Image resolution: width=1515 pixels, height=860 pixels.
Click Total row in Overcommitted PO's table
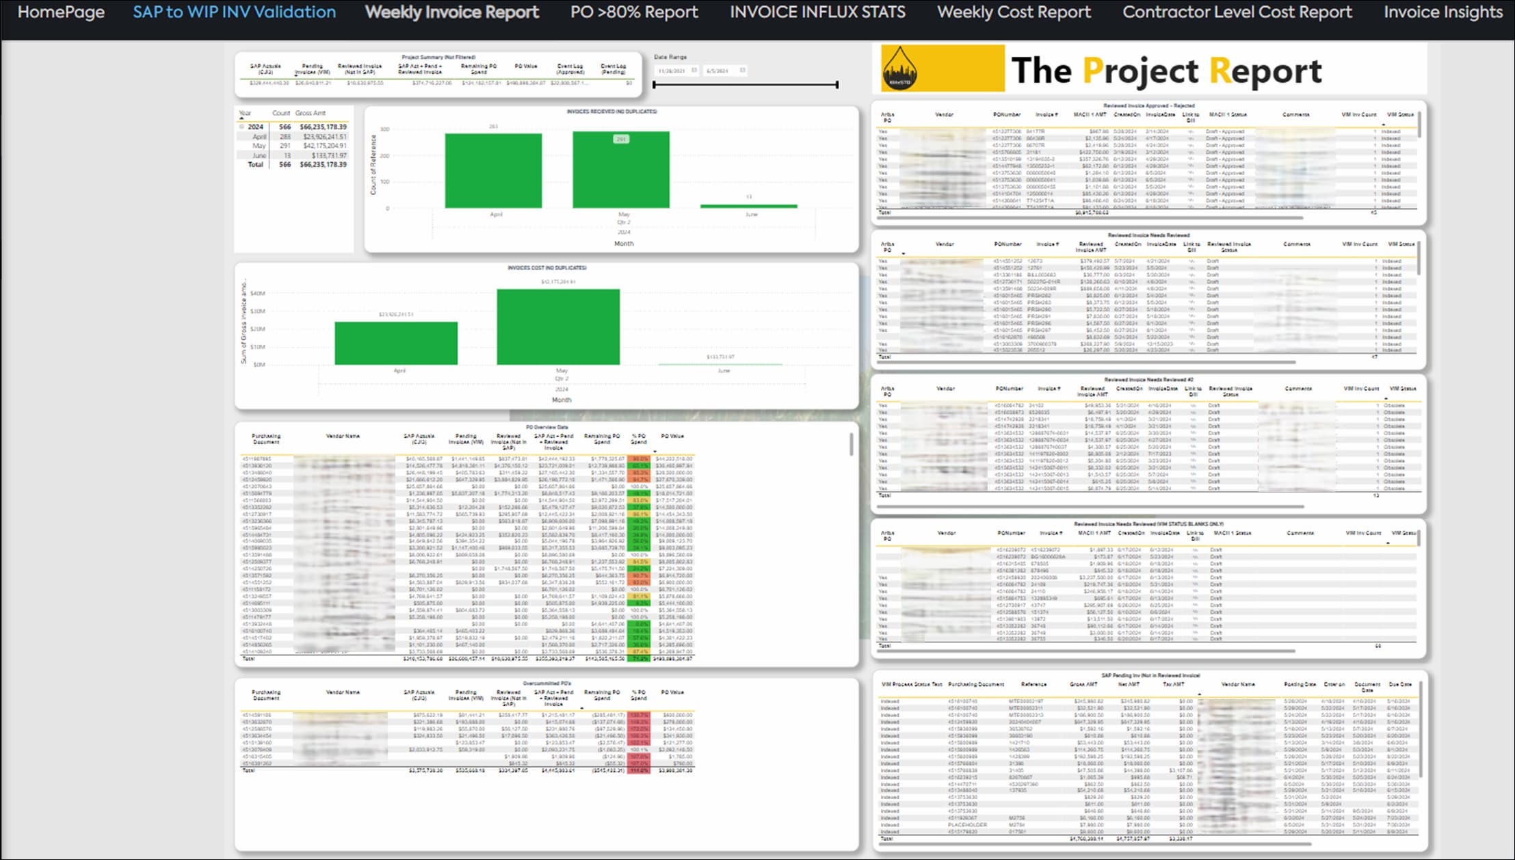(x=466, y=770)
